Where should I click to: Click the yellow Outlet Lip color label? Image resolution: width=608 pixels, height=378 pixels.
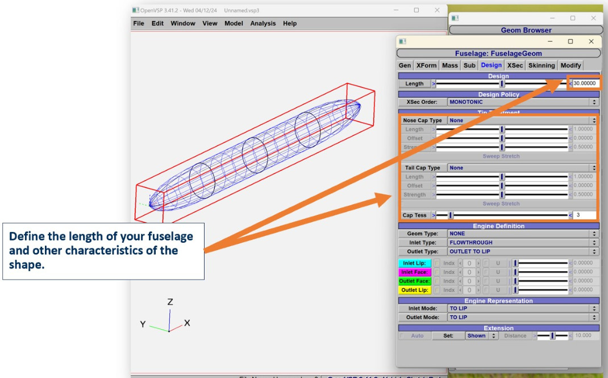click(414, 290)
